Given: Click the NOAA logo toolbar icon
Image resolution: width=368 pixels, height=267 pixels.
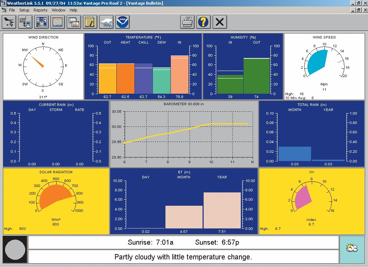Looking at the screenshot, I should (x=123, y=22).
